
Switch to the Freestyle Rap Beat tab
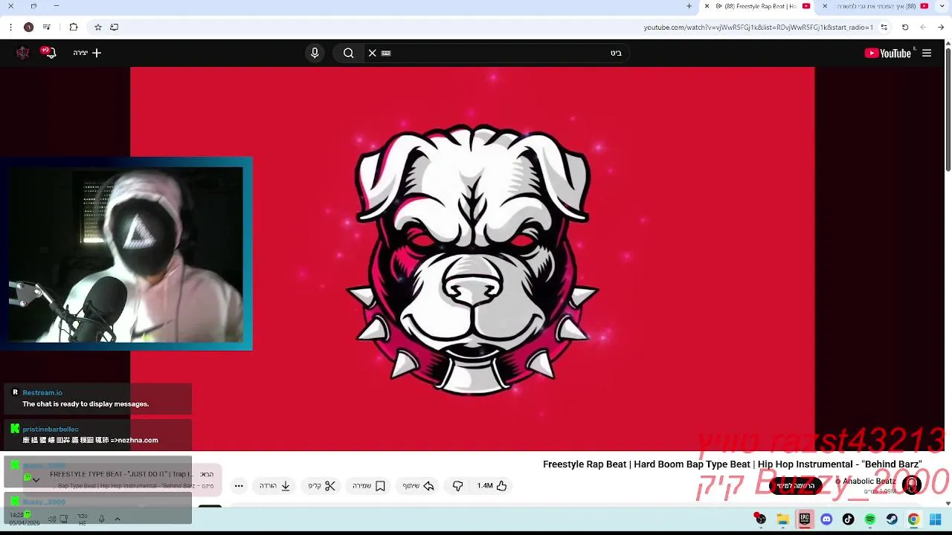click(759, 6)
